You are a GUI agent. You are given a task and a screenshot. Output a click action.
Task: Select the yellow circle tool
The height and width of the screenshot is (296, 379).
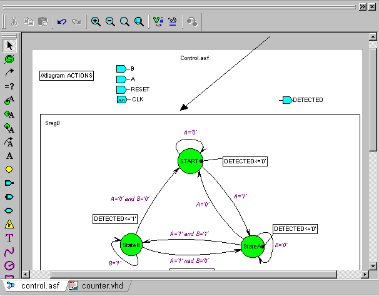pyautogui.click(x=9, y=169)
